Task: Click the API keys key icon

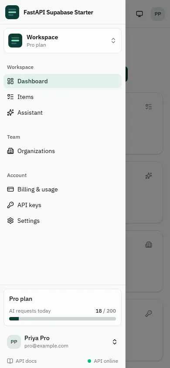Action: [10, 205]
